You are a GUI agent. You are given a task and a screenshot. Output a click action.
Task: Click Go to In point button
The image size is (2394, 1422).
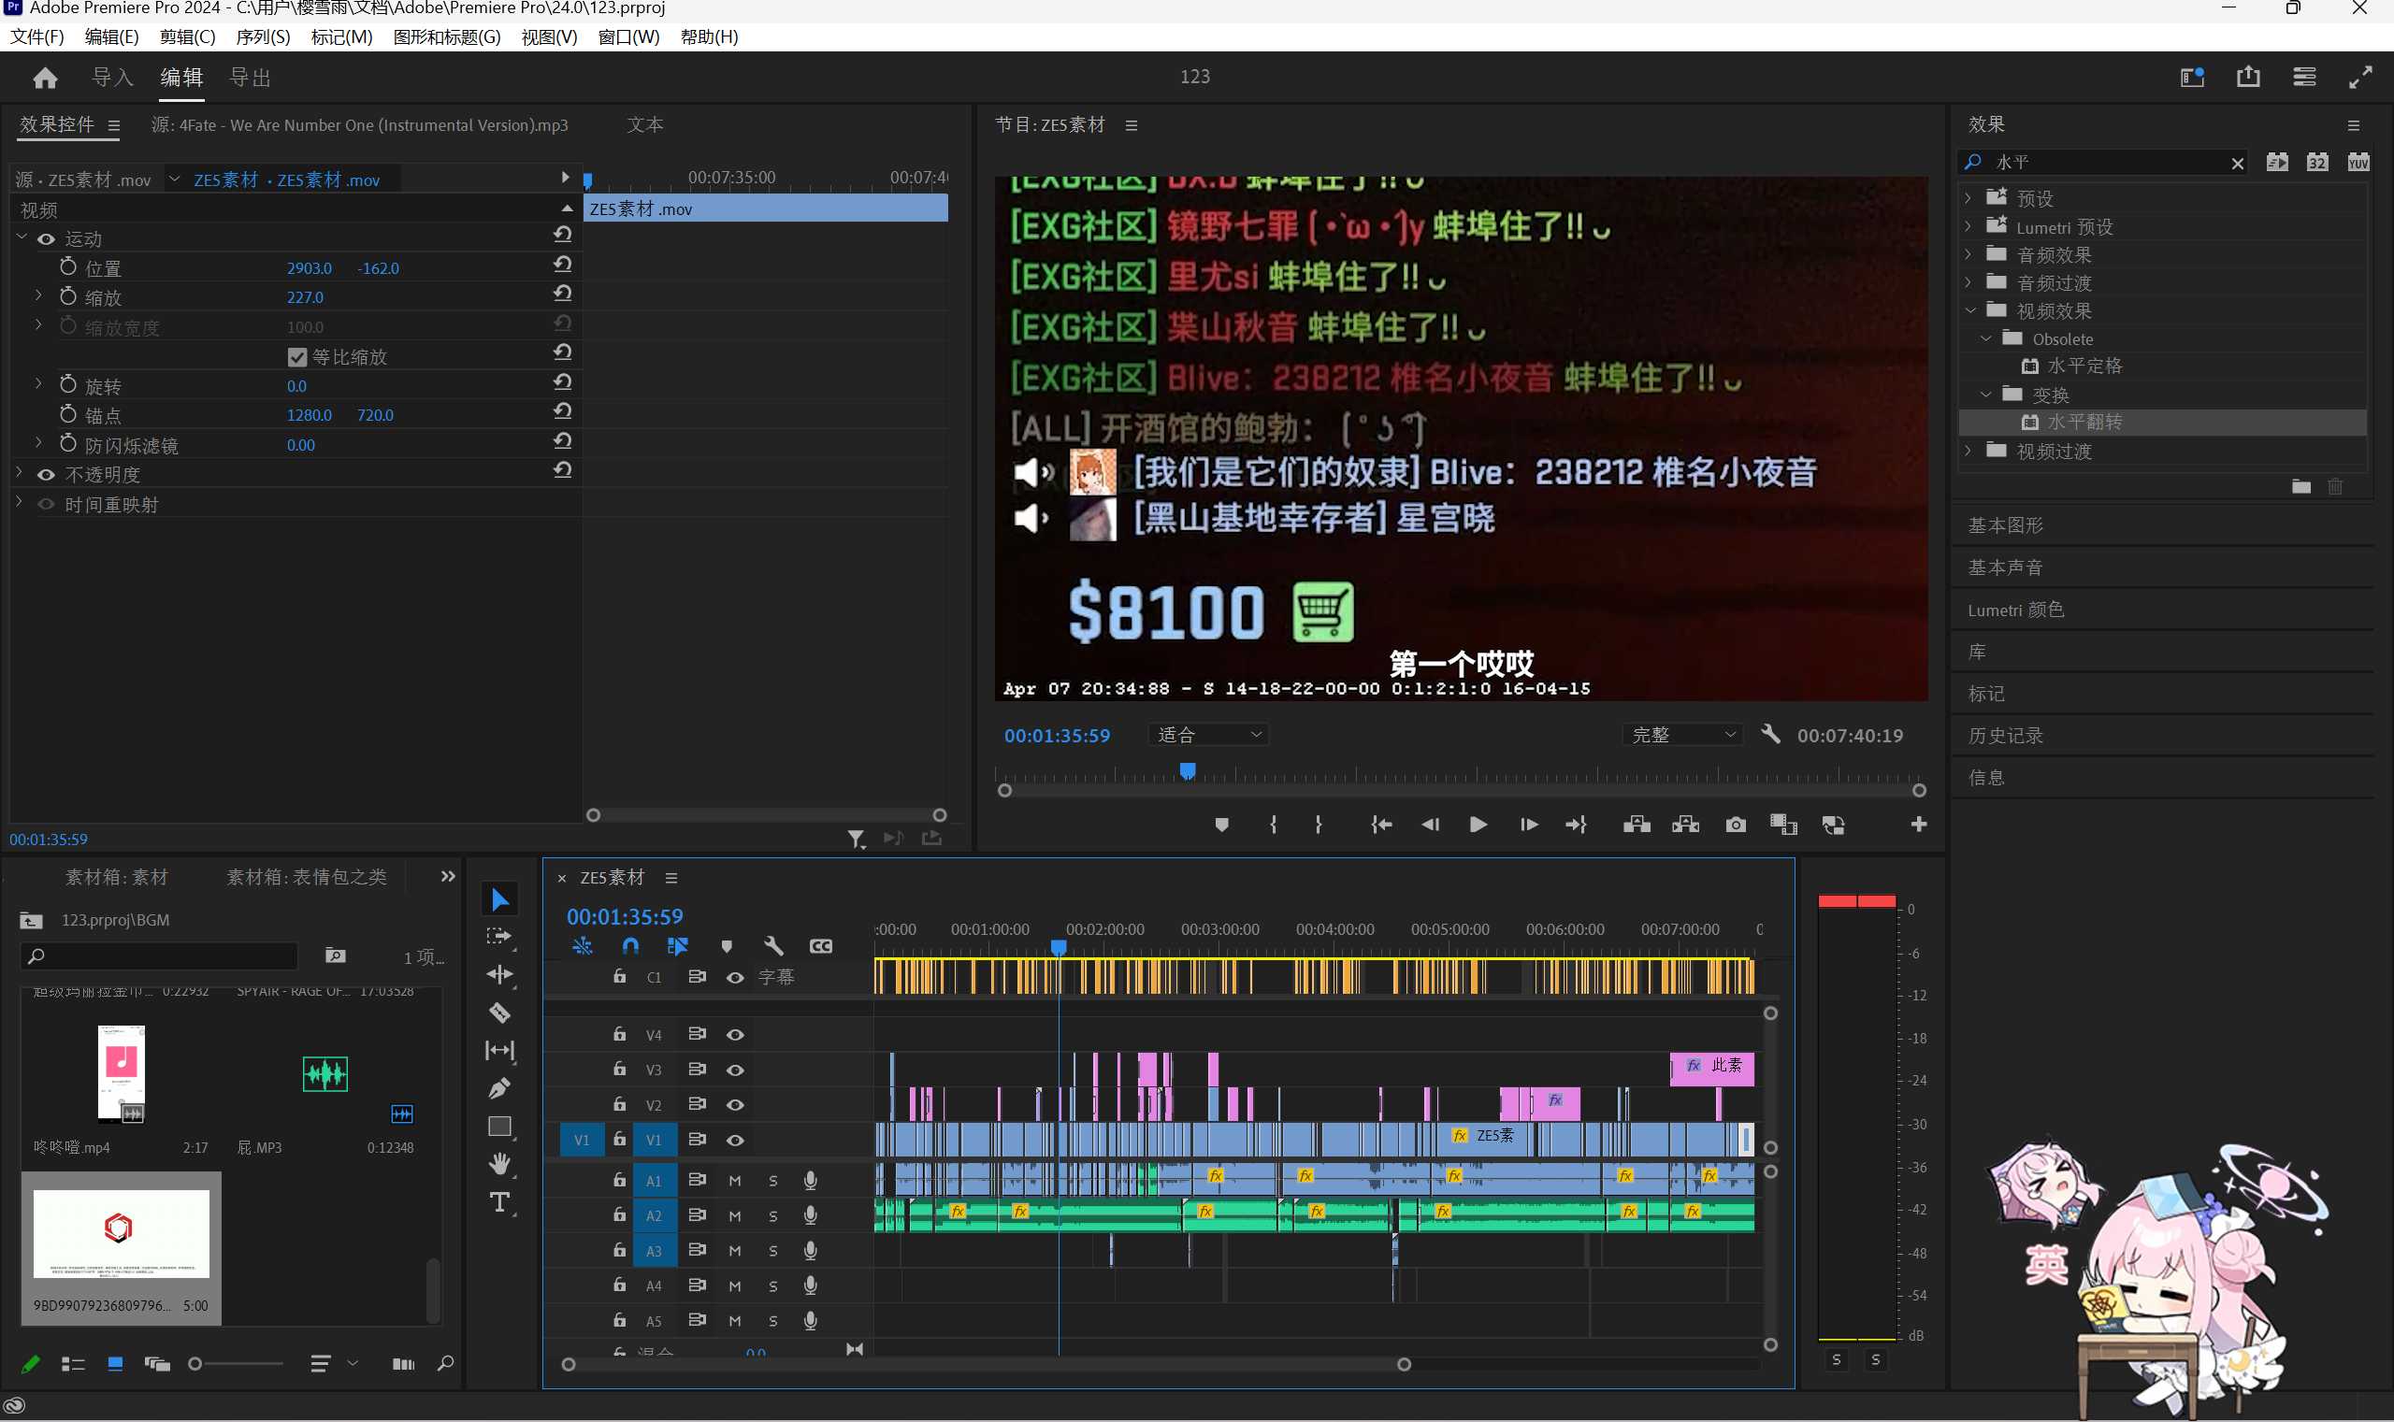click(x=1381, y=824)
